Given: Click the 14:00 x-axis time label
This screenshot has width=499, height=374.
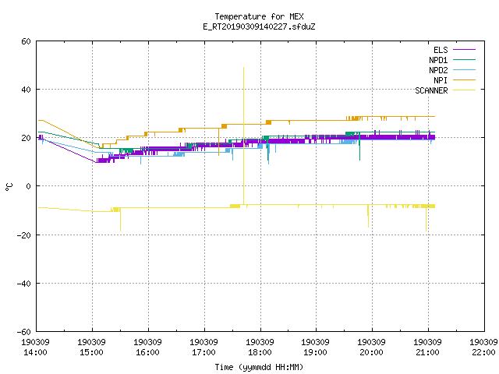Looking at the screenshot, I should tap(35, 352).
